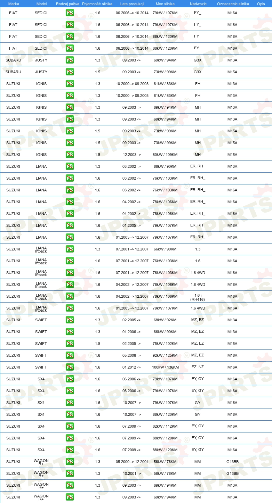Click fuel icon in Subaru Justy 1.3 row
Screen dimensions: 272x503
[70, 60]
